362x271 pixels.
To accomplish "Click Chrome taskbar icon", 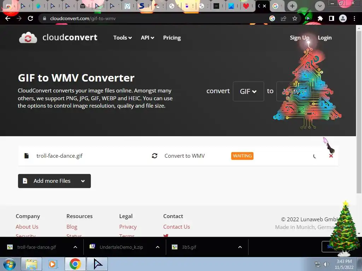I will pos(75,264).
